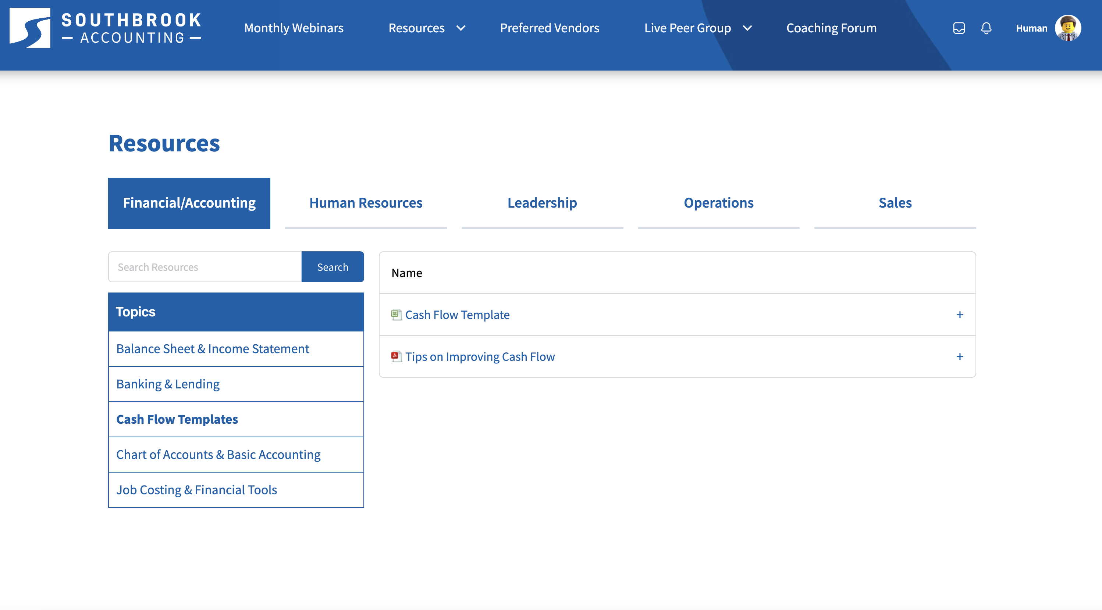This screenshot has width=1102, height=610.
Task: Open the Live Peer Group dropdown chevron
Action: pyautogui.click(x=747, y=28)
